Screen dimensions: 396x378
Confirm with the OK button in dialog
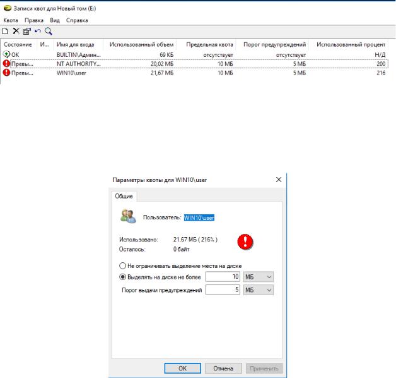(183, 369)
